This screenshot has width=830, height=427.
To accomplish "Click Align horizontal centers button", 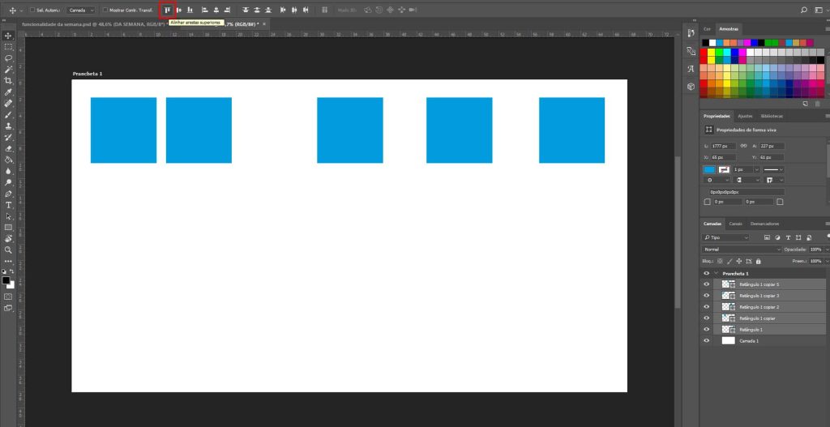I will click(x=216, y=10).
